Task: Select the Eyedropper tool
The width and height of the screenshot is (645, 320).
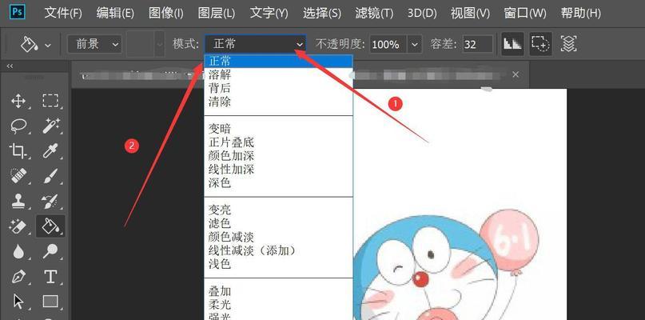Action: click(x=50, y=151)
